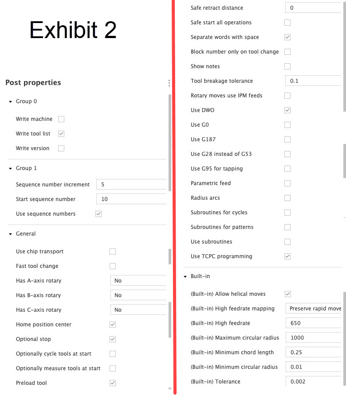Turn on Use chip transport

coord(113,252)
